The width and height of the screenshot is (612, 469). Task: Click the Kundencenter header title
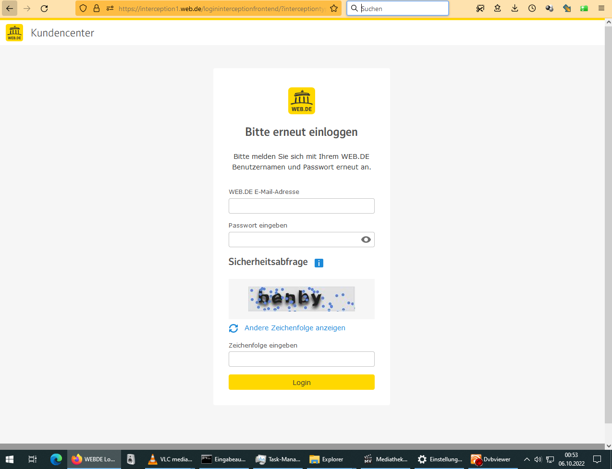tap(62, 33)
